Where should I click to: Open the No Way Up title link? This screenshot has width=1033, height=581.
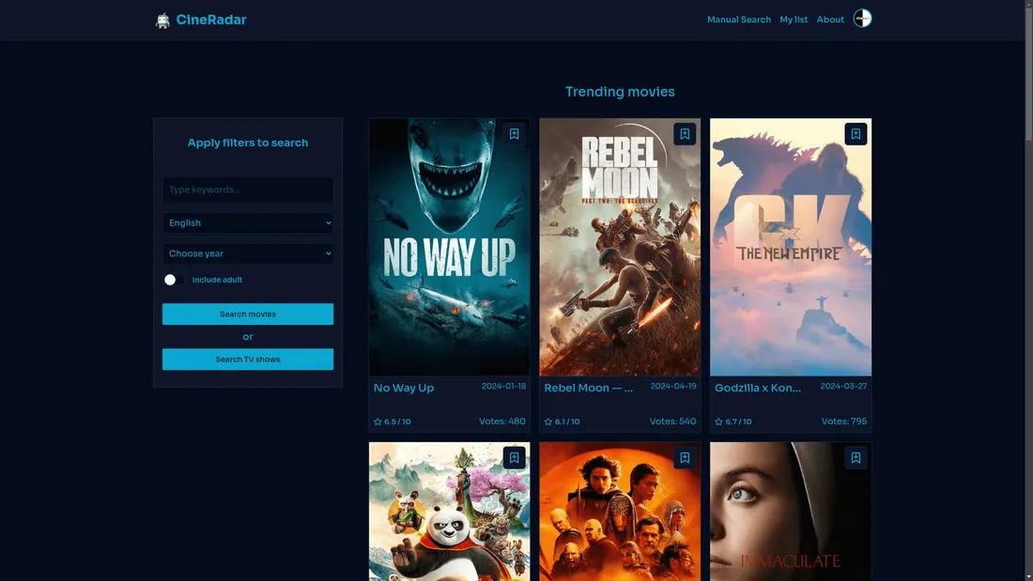tap(404, 388)
